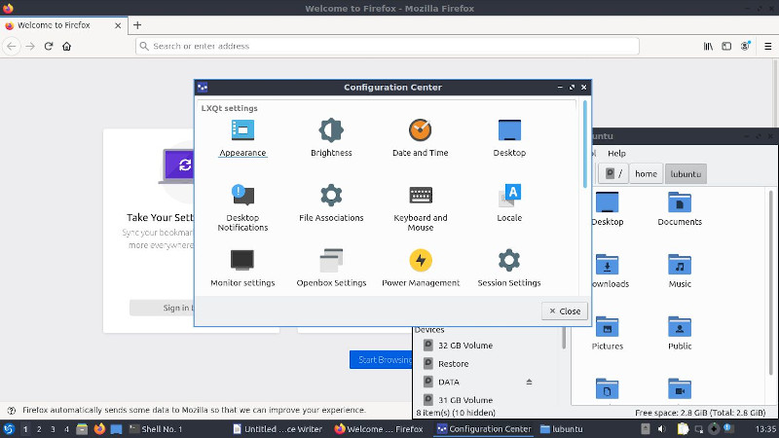Switch to virtual desktop 2
The height and width of the screenshot is (438, 779).
pyautogui.click(x=39, y=429)
